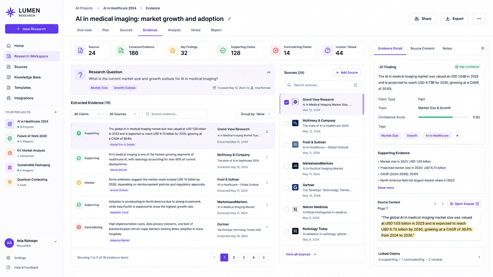Collapse the Research Question section

point(269,72)
